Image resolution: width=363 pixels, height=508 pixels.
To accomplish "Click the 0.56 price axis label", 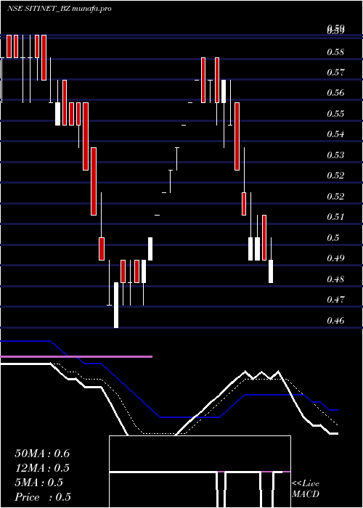I will click(335, 94).
